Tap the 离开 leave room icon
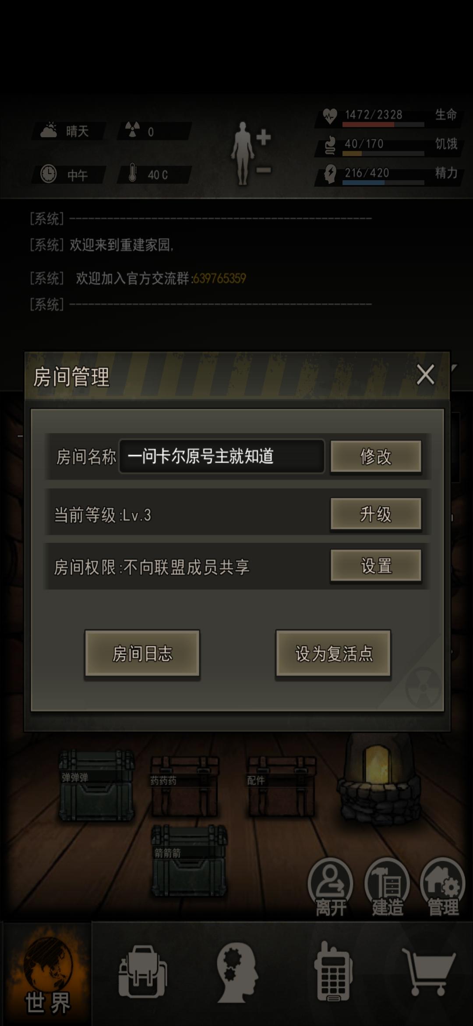Viewport: 473px width, 1026px height. click(331, 887)
